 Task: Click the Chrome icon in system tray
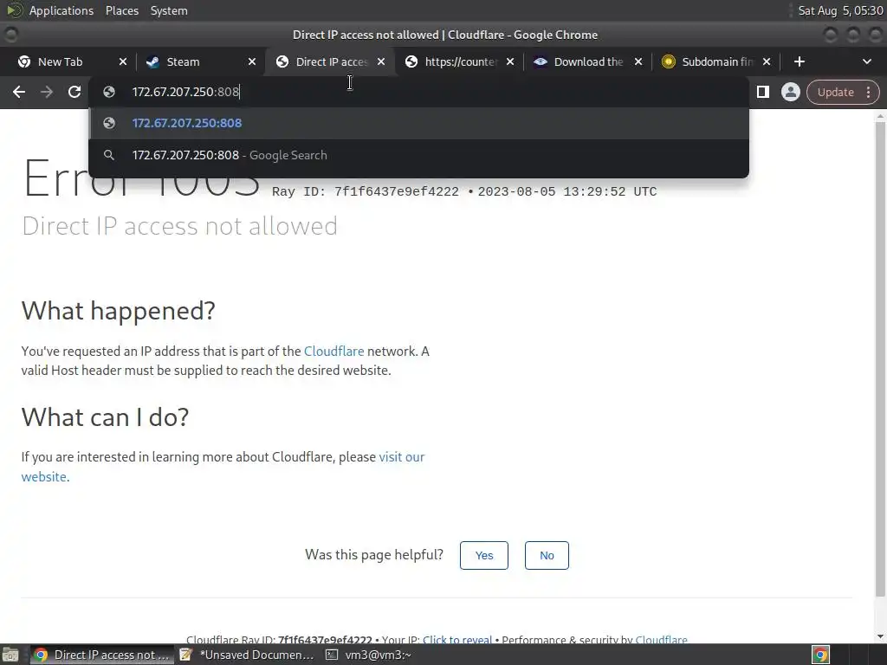(820, 655)
